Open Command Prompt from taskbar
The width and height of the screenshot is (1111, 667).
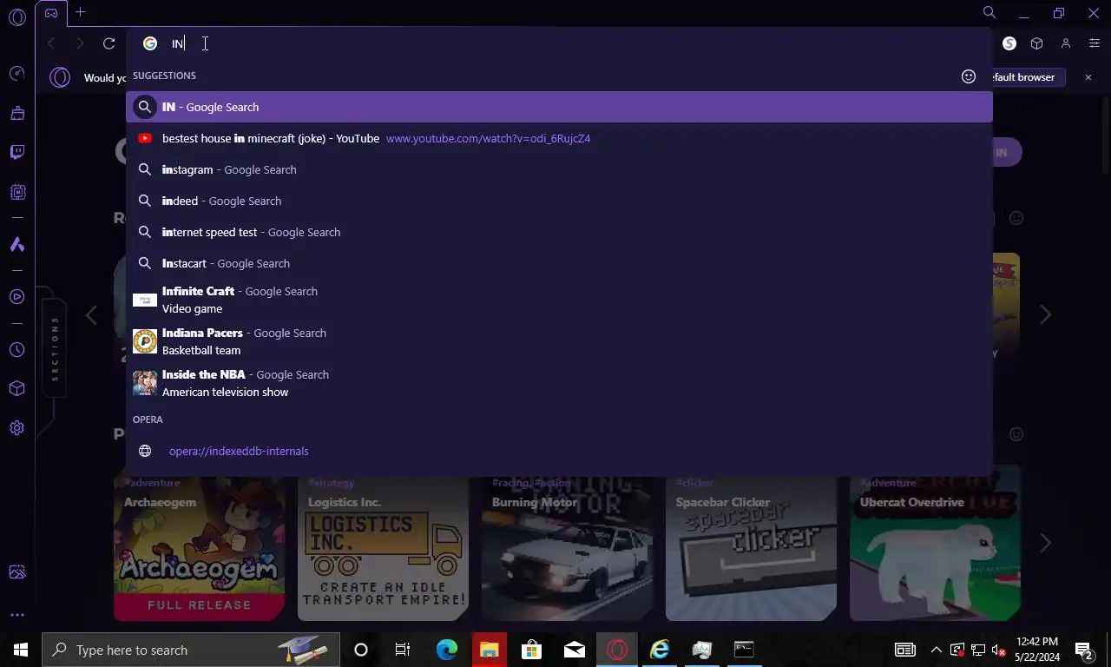click(745, 650)
